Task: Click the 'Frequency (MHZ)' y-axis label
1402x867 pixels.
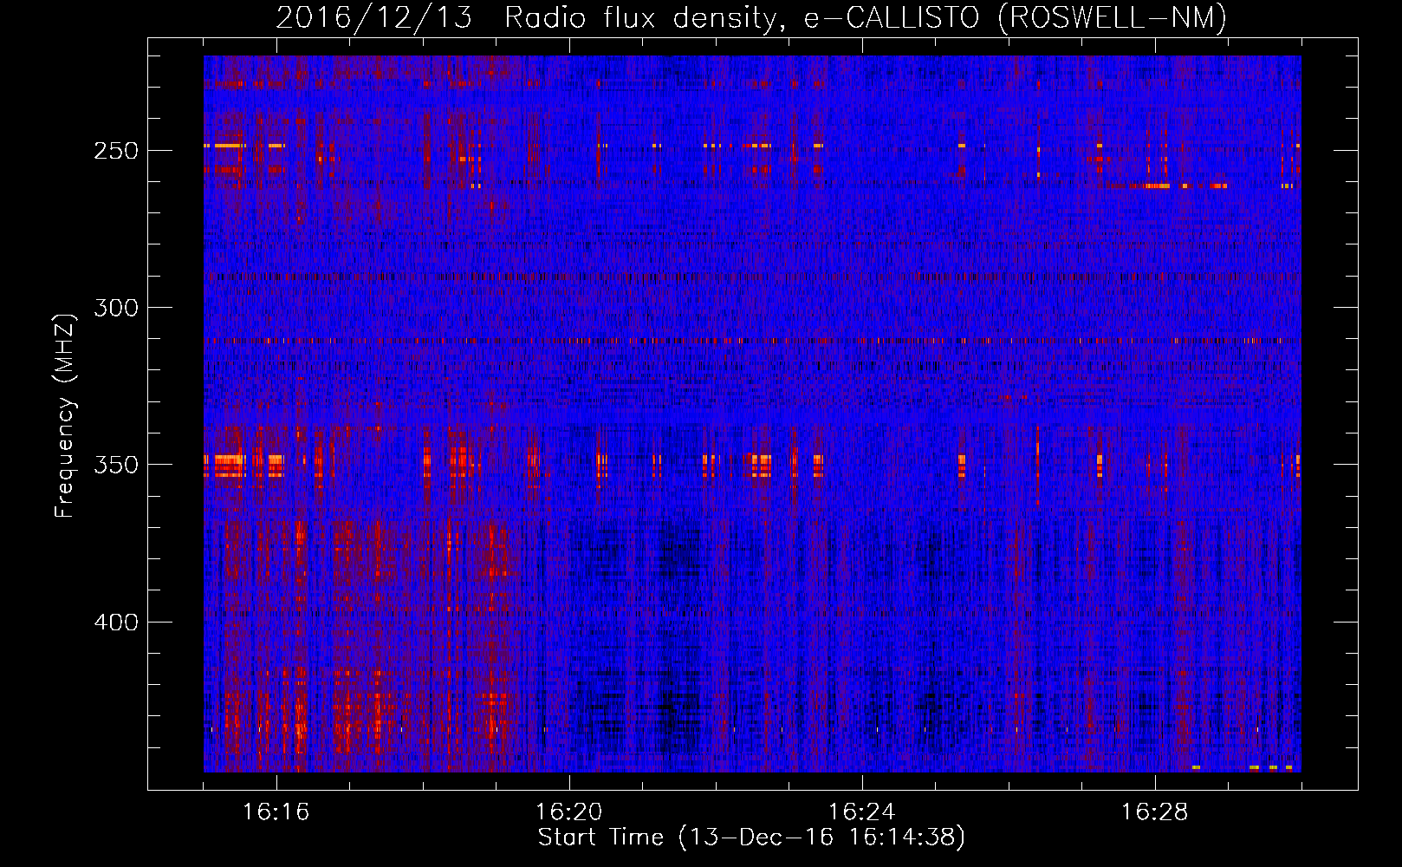Action: coord(65,415)
